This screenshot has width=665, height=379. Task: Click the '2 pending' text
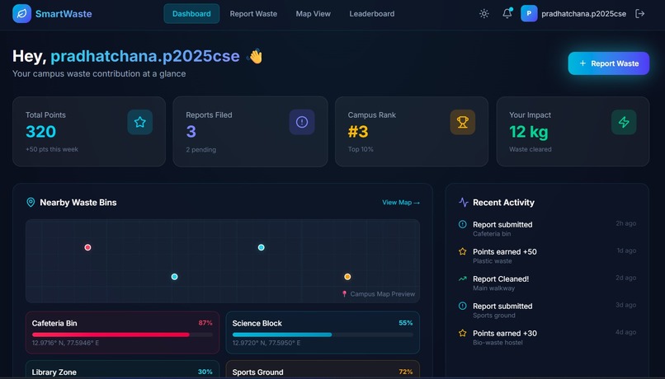[x=201, y=149]
